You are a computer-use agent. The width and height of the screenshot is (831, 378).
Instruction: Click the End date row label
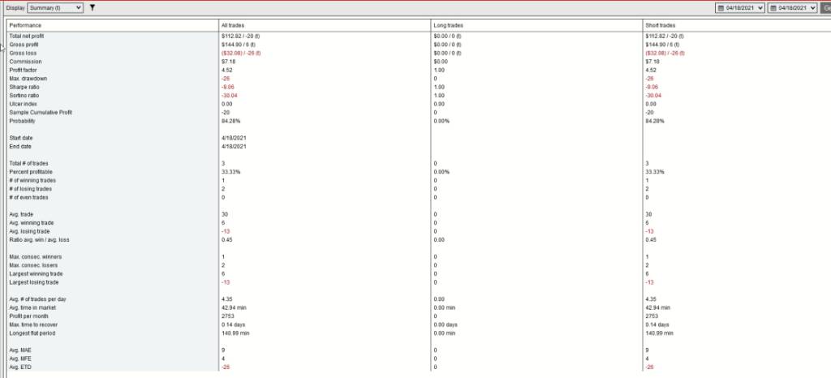pyautogui.click(x=20, y=146)
